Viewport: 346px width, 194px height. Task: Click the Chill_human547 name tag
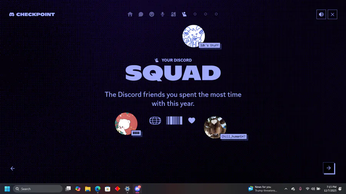tap(233, 136)
